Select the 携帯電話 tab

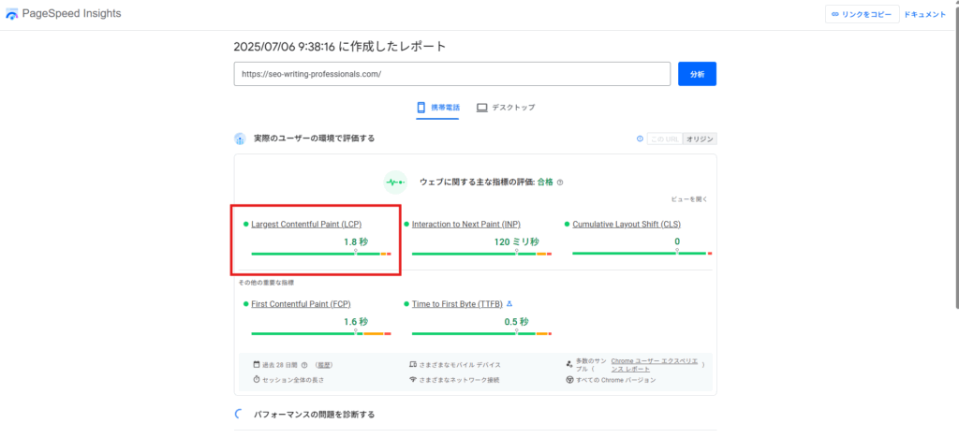438,108
